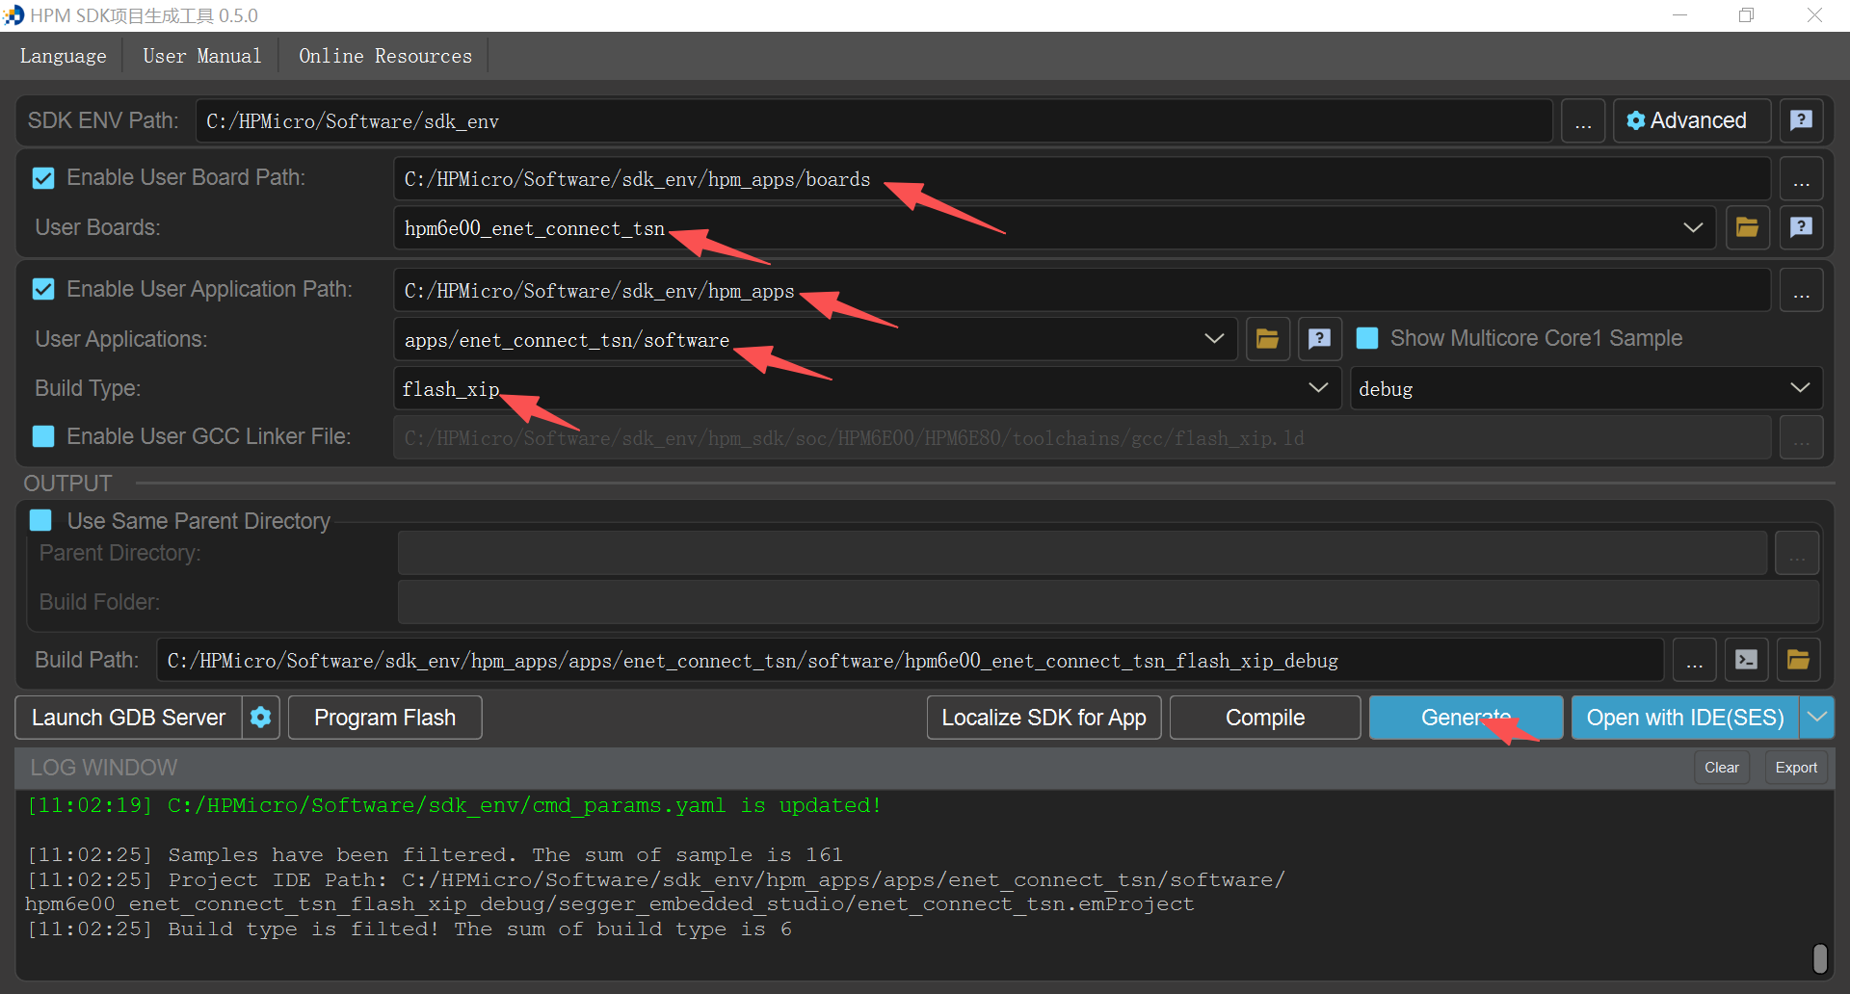Click the Advanced settings button
1850x994 pixels.
click(x=1692, y=120)
